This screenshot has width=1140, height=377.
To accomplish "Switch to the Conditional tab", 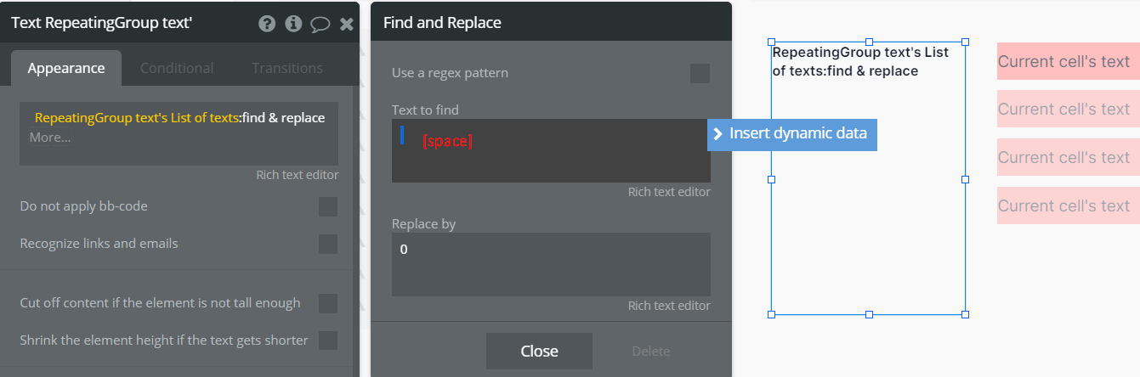I will 177,68.
